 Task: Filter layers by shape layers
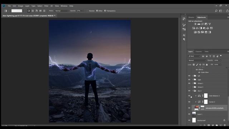click(x=214, y=56)
